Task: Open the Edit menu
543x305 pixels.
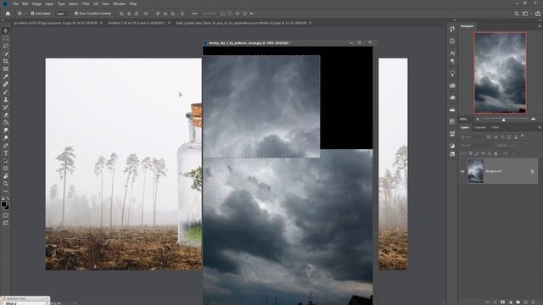Action: (25, 3)
